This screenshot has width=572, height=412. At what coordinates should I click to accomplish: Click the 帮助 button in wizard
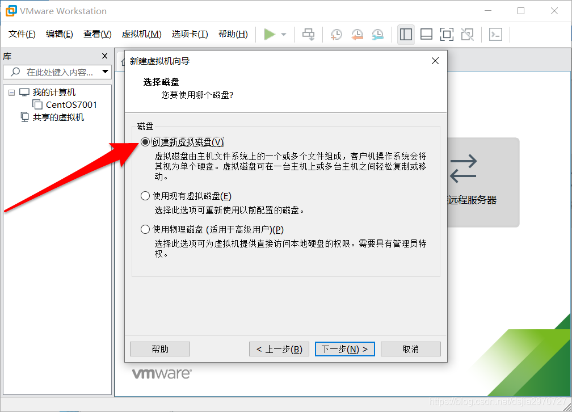coord(160,349)
